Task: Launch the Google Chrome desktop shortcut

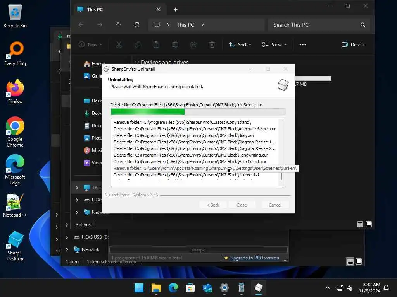Action: point(15,132)
